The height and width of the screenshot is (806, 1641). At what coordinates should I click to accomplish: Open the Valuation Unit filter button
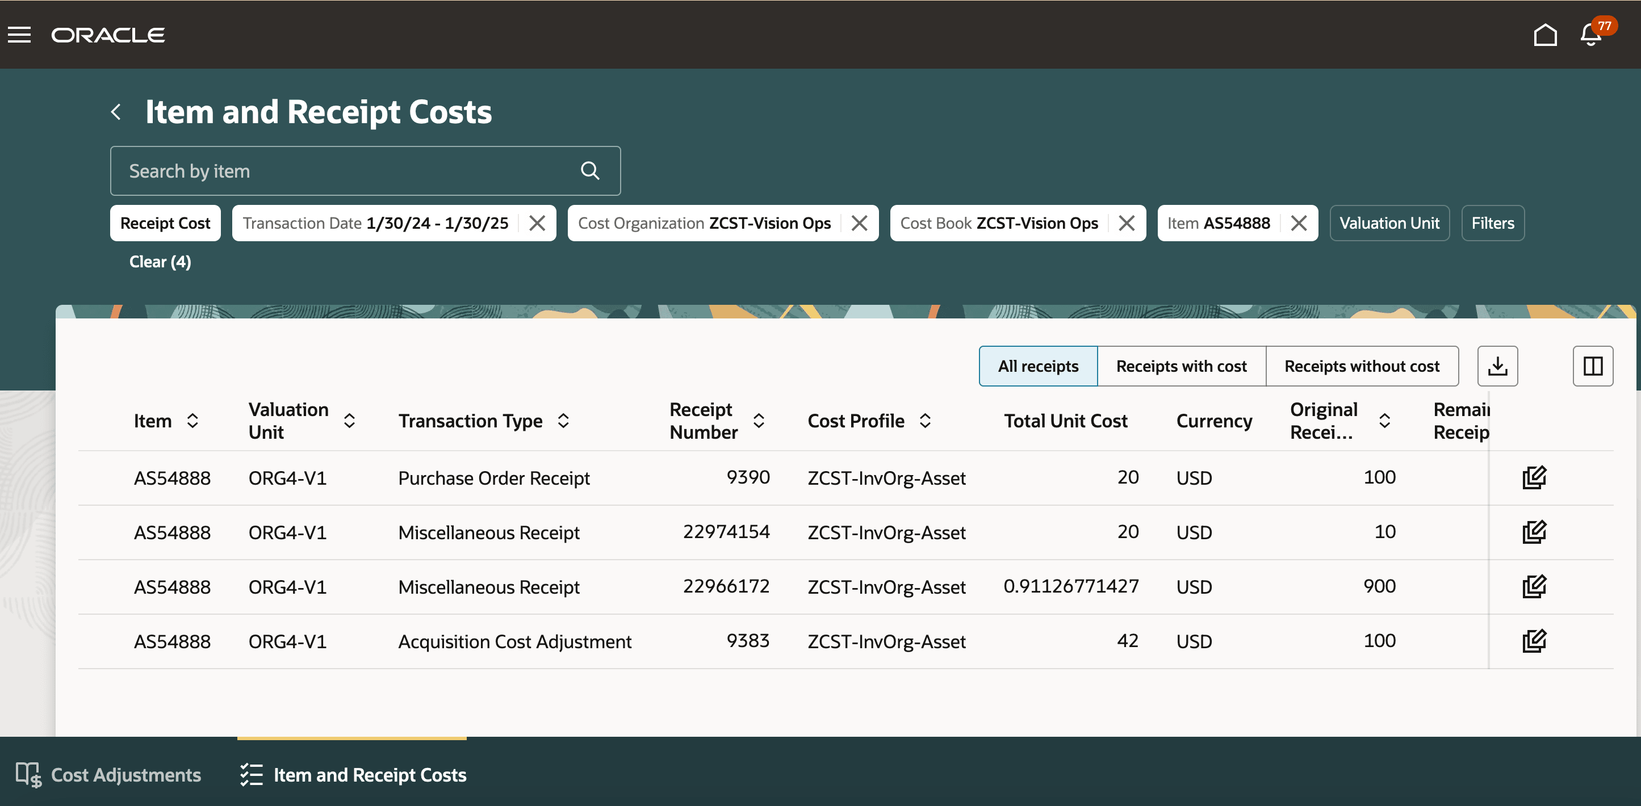click(x=1389, y=223)
